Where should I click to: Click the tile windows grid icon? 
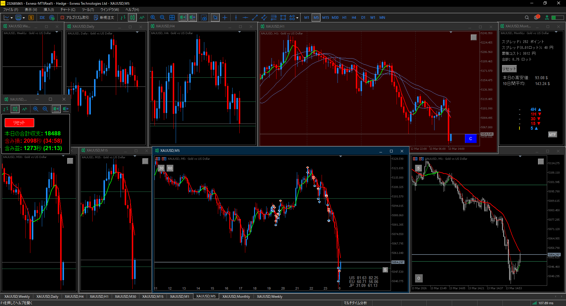[x=172, y=18]
